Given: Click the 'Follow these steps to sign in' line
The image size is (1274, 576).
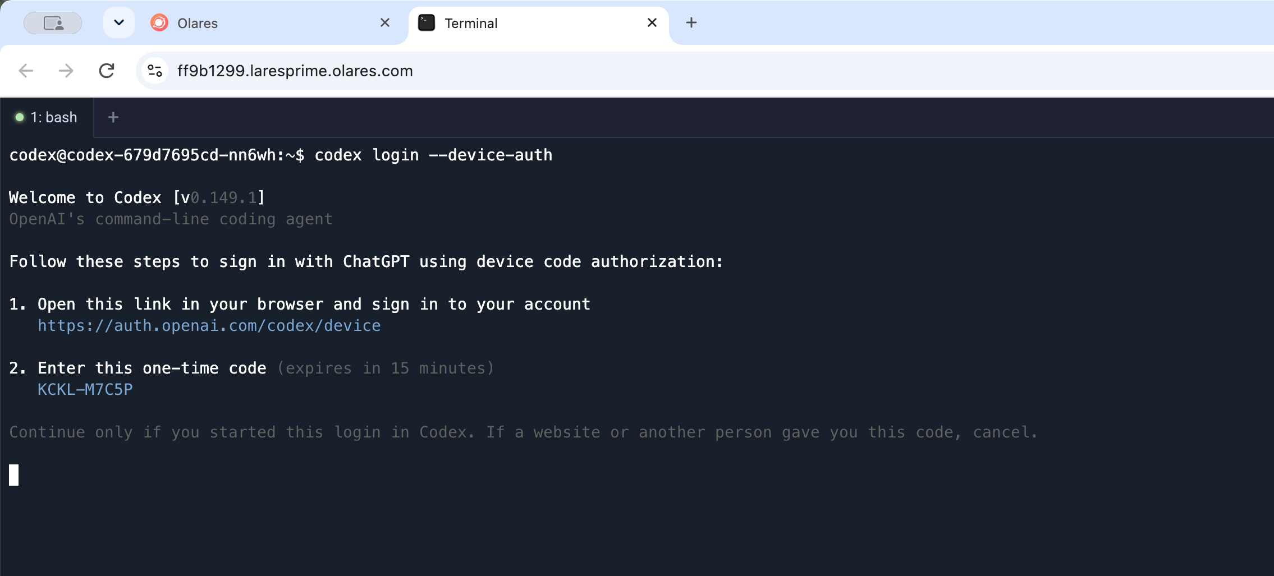Looking at the screenshot, I should click(x=366, y=262).
